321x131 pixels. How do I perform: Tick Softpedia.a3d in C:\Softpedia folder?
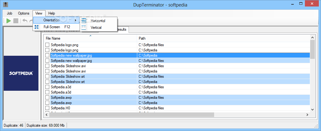click(x=47, y=92)
